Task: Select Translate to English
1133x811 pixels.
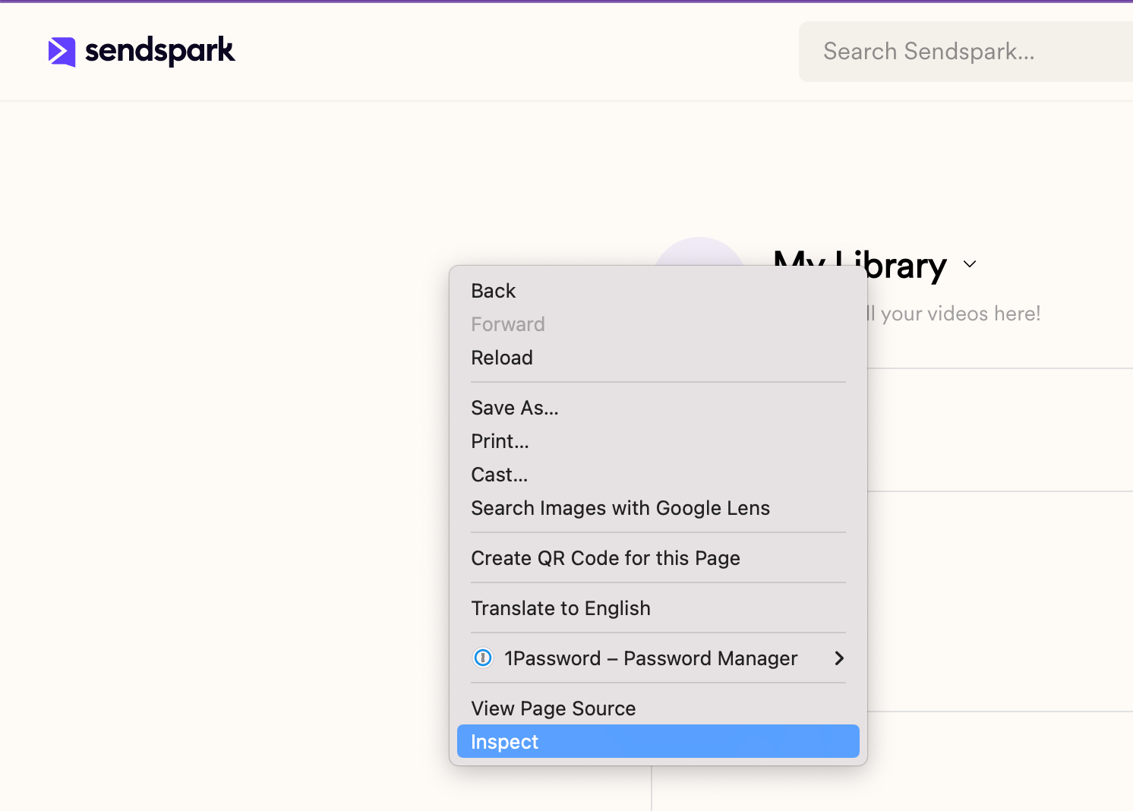Action: [x=658, y=608]
